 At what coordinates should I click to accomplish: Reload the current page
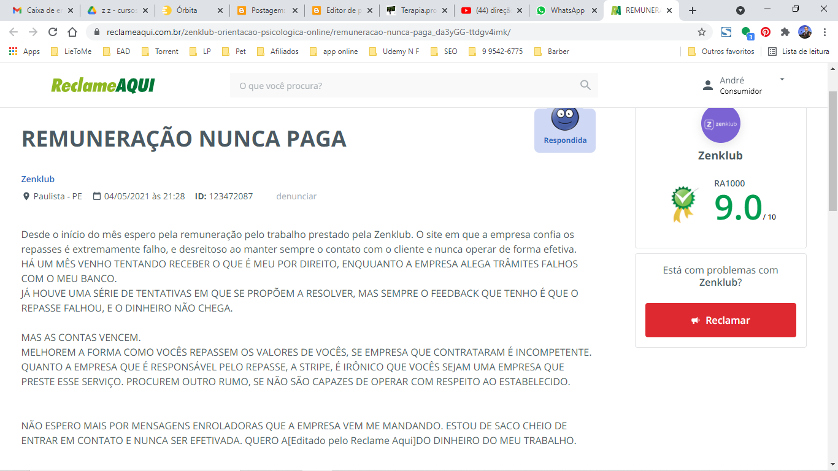53,32
